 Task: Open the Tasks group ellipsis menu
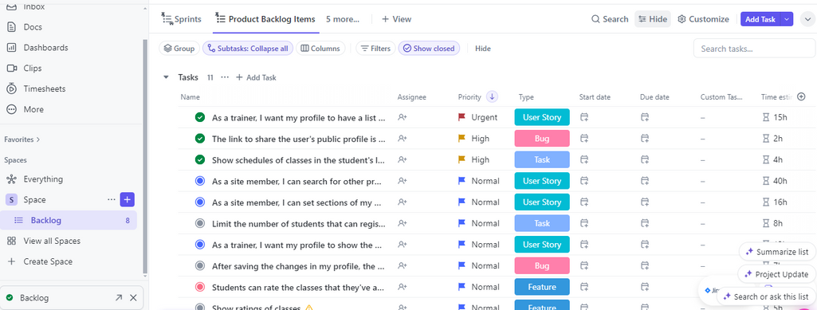pyautogui.click(x=225, y=77)
